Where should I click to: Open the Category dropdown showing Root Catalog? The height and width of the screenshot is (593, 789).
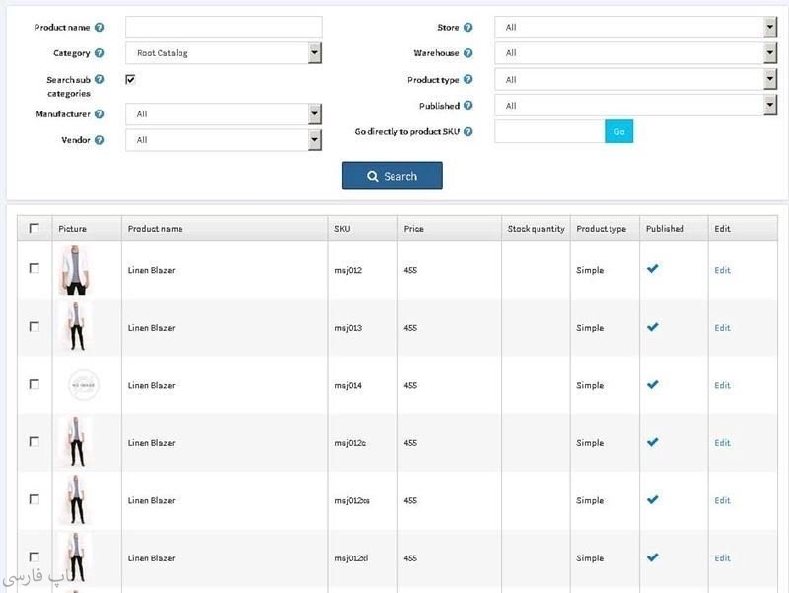click(223, 53)
